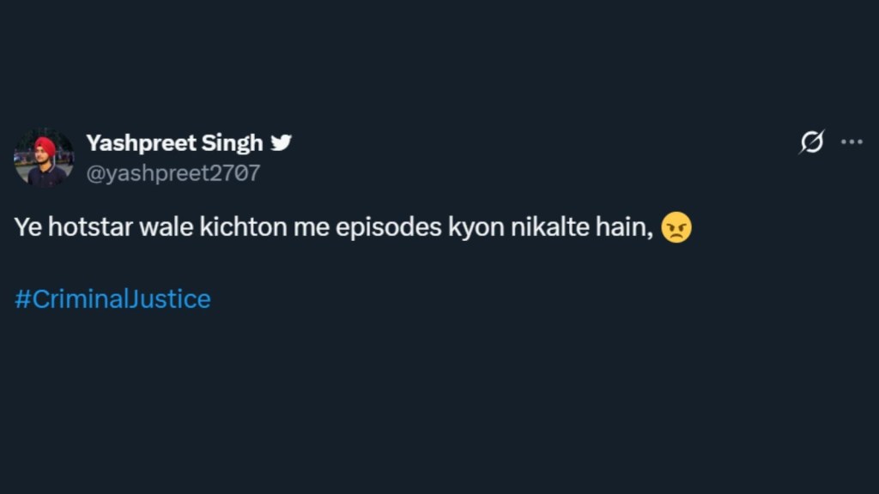Screen dimensions: 879x494
Task: Click the Twitter bird badge beside the name
Action: click(281, 142)
